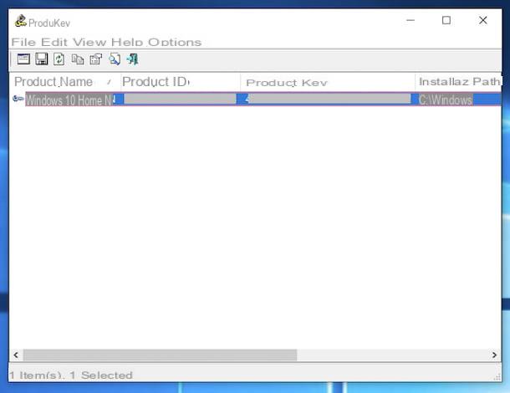Click the key icon of the Windows 10 row
The image size is (510, 393).
18,99
